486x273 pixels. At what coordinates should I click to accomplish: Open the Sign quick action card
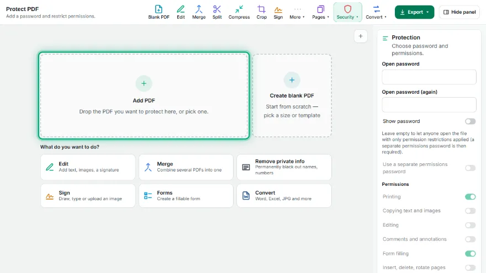pos(88,196)
